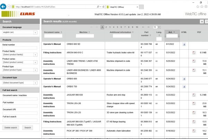This screenshot has width=208, height=139.
Task: Click the Act. column filter box
Action: 172,36
